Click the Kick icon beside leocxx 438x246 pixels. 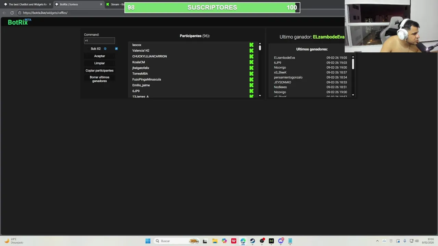point(252,45)
